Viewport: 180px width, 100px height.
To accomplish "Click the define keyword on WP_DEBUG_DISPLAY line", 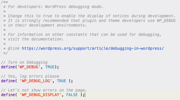I will pos(8,95).
